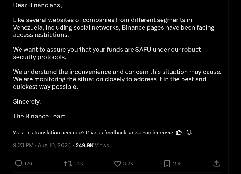Click the paragraph saying funds are SAFU
The width and height of the screenshot is (241, 174).
click(x=106, y=53)
